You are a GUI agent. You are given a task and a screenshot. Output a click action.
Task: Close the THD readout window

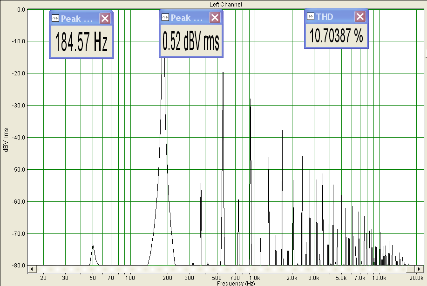click(x=360, y=17)
